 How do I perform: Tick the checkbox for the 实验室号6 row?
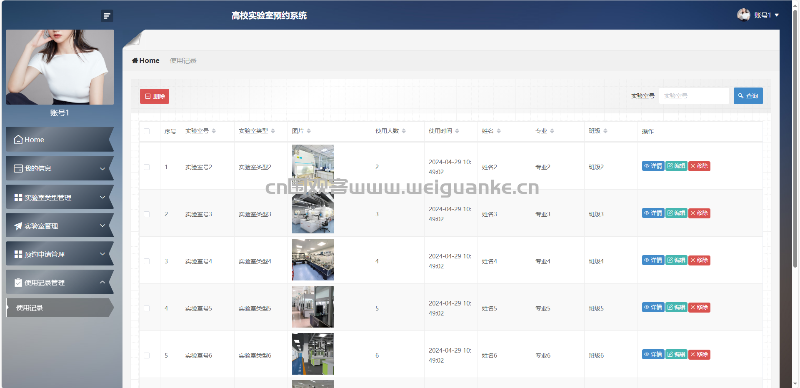coord(147,355)
